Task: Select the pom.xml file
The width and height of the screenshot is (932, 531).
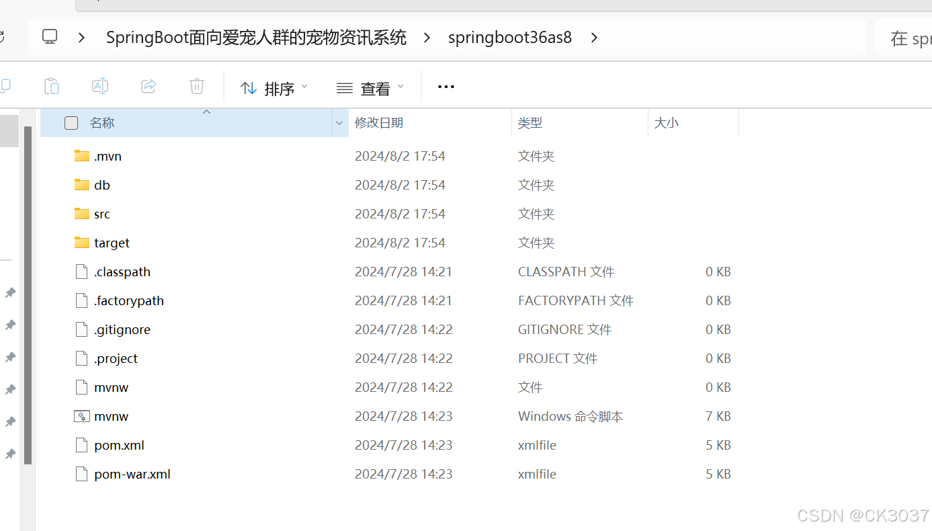Action: click(119, 444)
